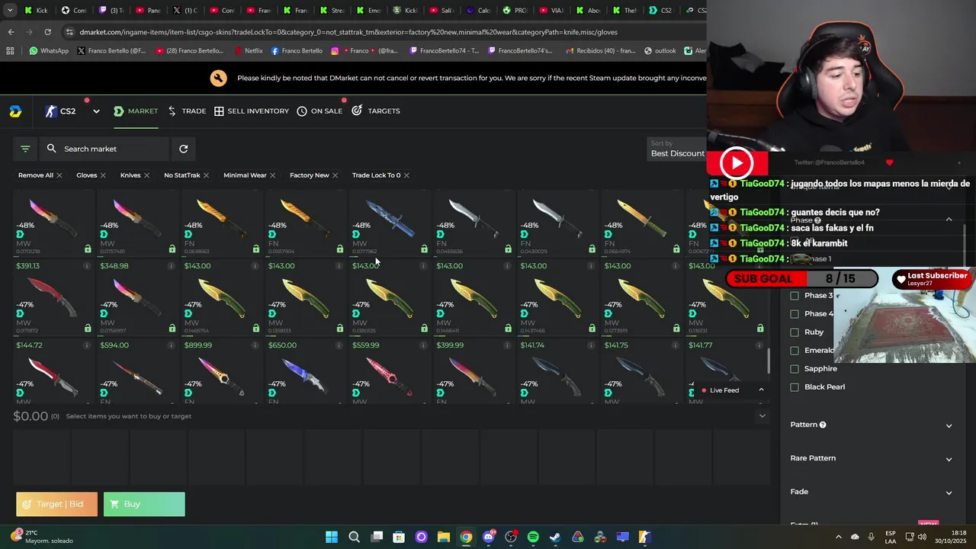Expand the selected items cart chevron
The height and width of the screenshot is (549, 976).
click(x=762, y=416)
